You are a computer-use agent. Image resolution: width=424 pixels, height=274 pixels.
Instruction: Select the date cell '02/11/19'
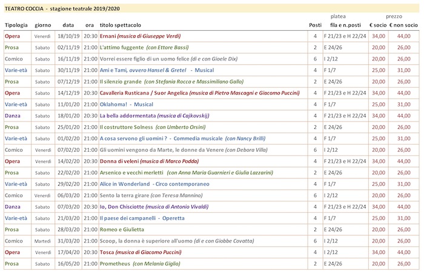(x=68, y=48)
